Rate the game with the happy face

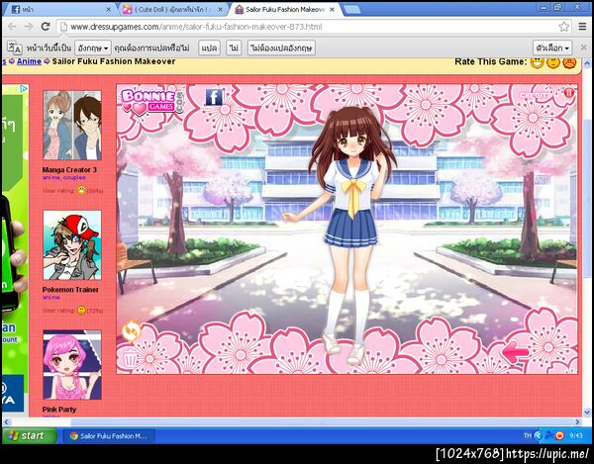point(537,62)
